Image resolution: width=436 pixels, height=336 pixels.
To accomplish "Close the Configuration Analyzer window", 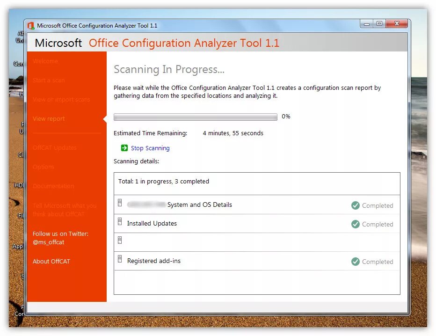I will (397, 24).
